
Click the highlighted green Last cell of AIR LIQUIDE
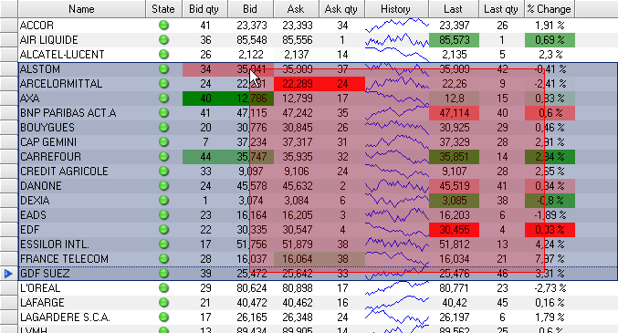tap(454, 40)
